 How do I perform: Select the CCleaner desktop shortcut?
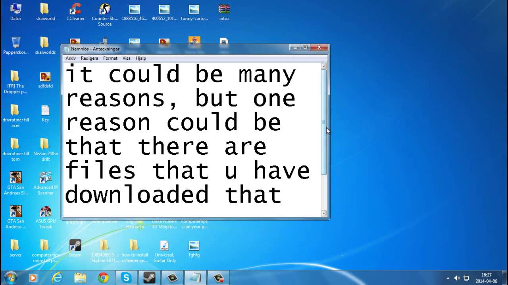coord(75,12)
